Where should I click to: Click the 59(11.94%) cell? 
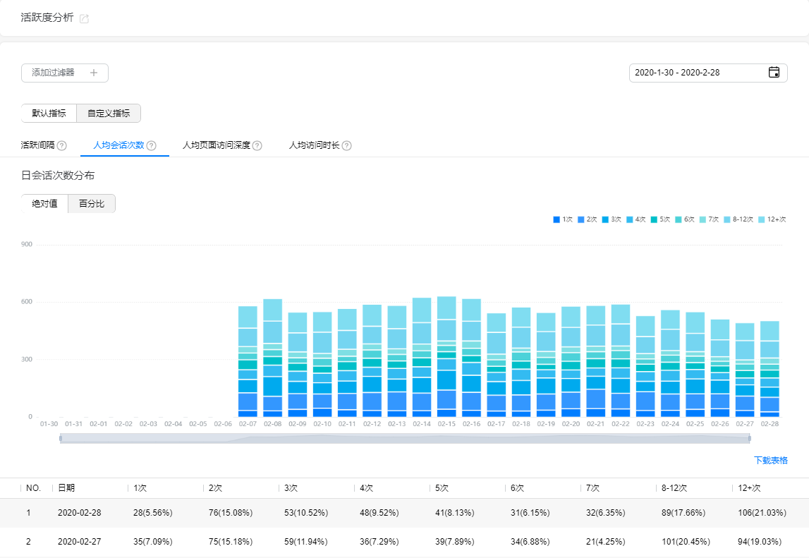tap(306, 542)
